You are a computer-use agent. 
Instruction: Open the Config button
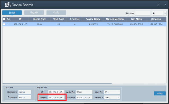point(56,13)
